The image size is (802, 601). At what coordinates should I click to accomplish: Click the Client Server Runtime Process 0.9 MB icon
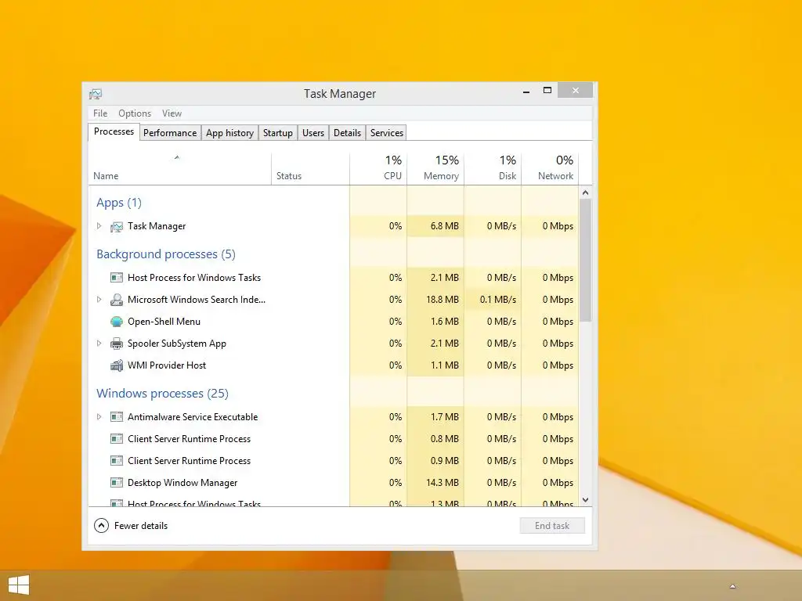coord(117,461)
